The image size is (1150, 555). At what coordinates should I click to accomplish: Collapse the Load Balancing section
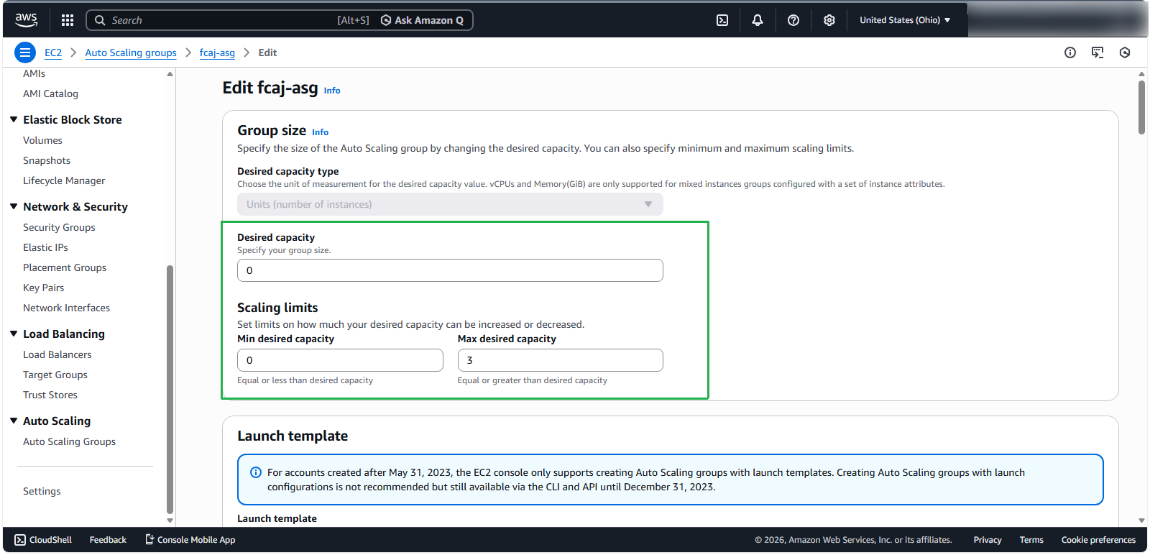(14, 334)
